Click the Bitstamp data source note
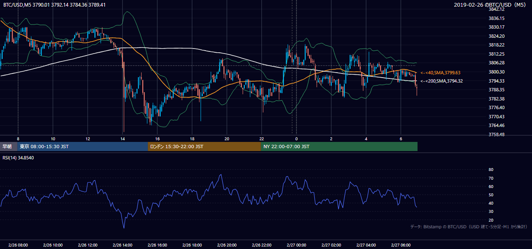Image resolution: width=532 pixels, height=249 pixels. [x=469, y=227]
